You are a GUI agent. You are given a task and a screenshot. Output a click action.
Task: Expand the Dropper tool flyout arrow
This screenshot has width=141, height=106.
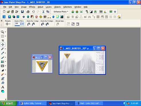tap(5, 53)
